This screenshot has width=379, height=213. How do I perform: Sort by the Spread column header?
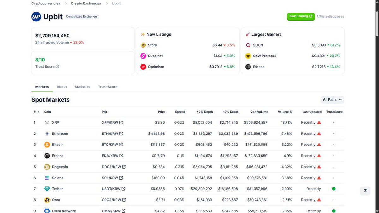point(180,112)
